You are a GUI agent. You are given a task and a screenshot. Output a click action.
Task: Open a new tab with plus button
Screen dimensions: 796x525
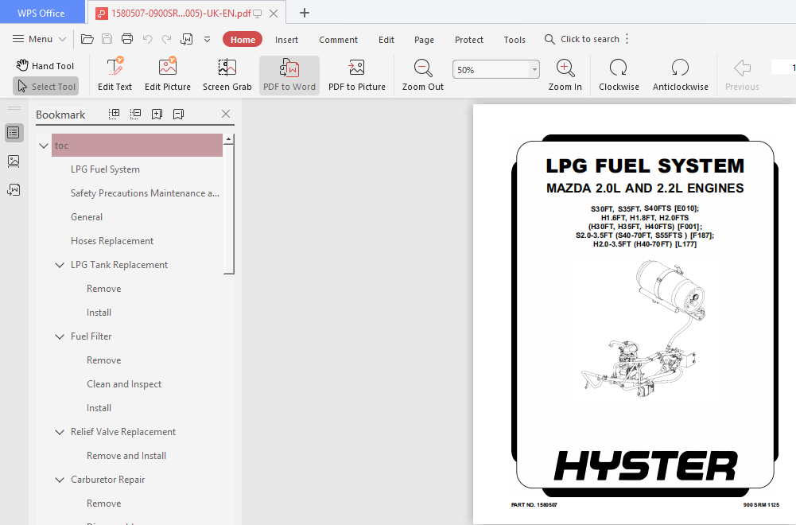point(304,13)
